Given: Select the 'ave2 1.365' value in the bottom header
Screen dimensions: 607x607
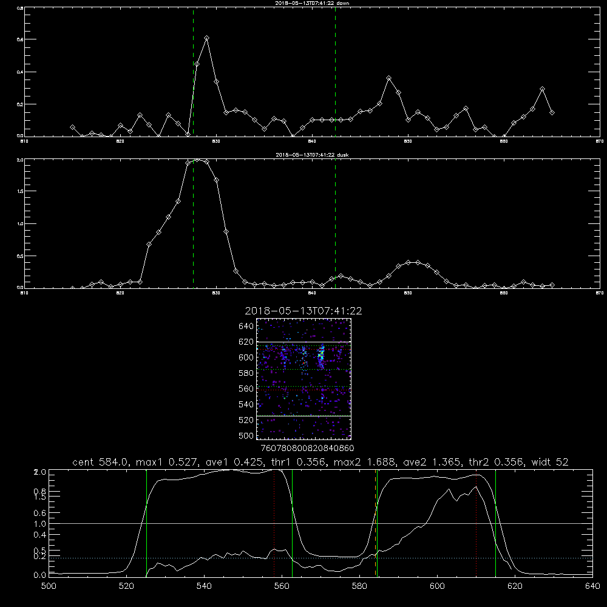Looking at the screenshot, I should 432,462.
